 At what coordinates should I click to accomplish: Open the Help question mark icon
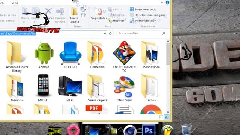pyautogui.click(x=167, y=3)
